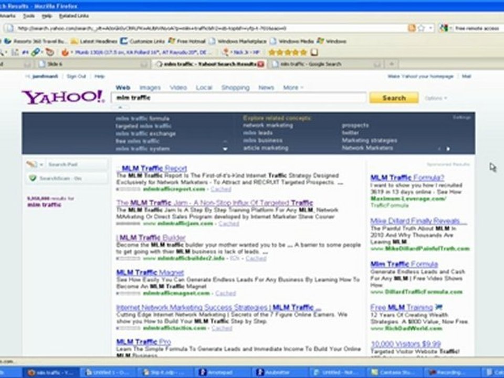Click 'Mike Dillard Finally Reveals' ad

(418, 221)
